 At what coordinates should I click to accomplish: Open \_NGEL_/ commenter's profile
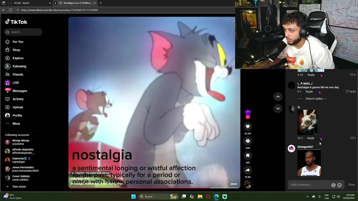(305, 83)
